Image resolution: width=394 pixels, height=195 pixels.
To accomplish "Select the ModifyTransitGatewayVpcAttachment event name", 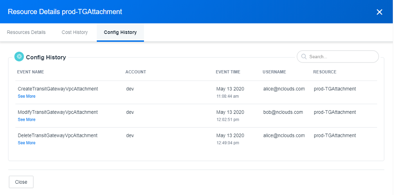I will [x=58, y=112].
